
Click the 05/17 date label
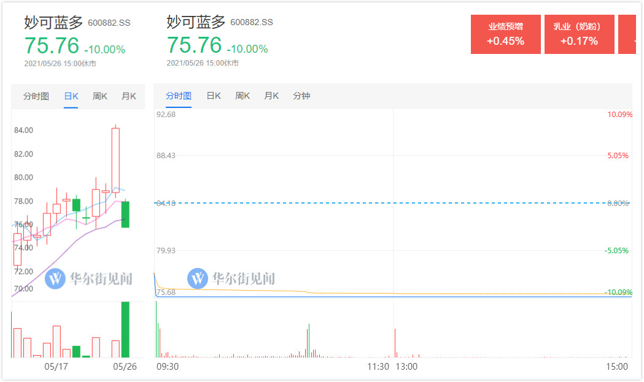click(56, 367)
